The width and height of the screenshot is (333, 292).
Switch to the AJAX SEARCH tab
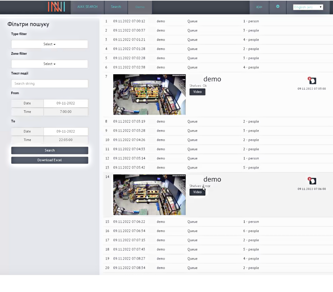click(87, 7)
